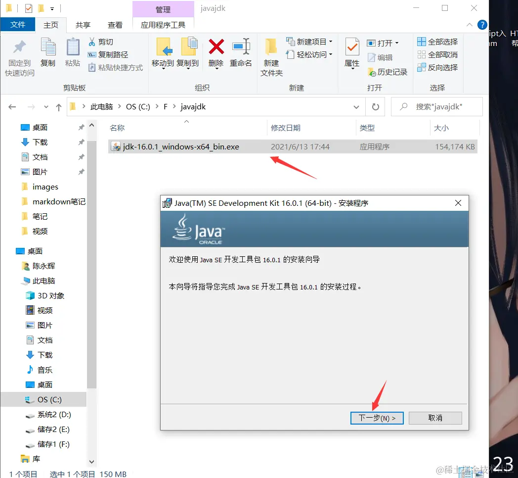Viewport: 518px width, 478px height.
Task: Click Next (下一步) in the Java installer
Action: 377,418
